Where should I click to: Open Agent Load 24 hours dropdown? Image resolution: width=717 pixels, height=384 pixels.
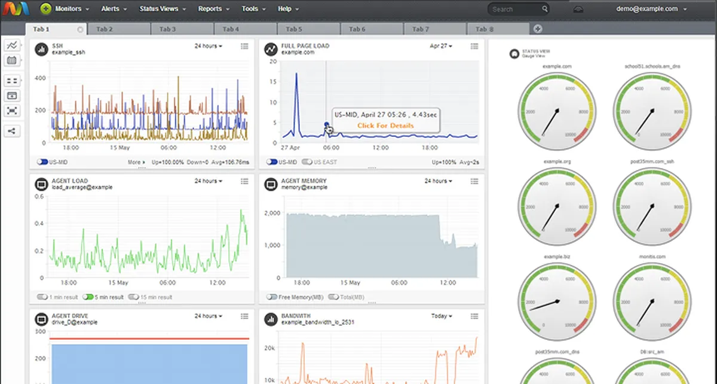209,181
